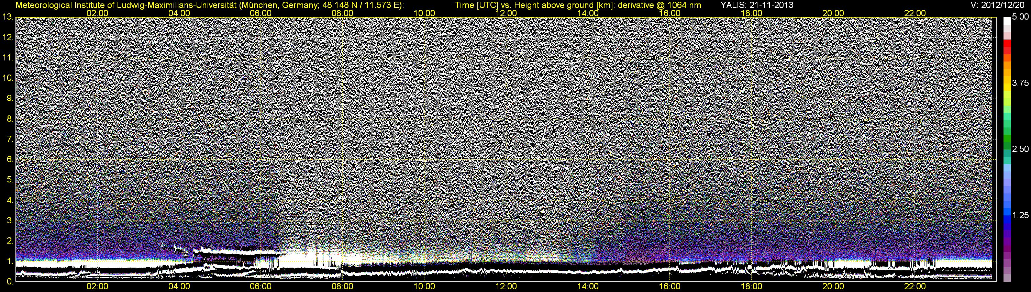1031x292 pixels.
Task: Click height axis label 2
Action: coord(10,241)
